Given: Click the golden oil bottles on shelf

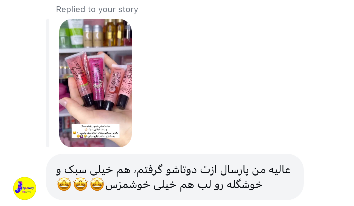Looking at the screenshot, I should click(x=114, y=32).
